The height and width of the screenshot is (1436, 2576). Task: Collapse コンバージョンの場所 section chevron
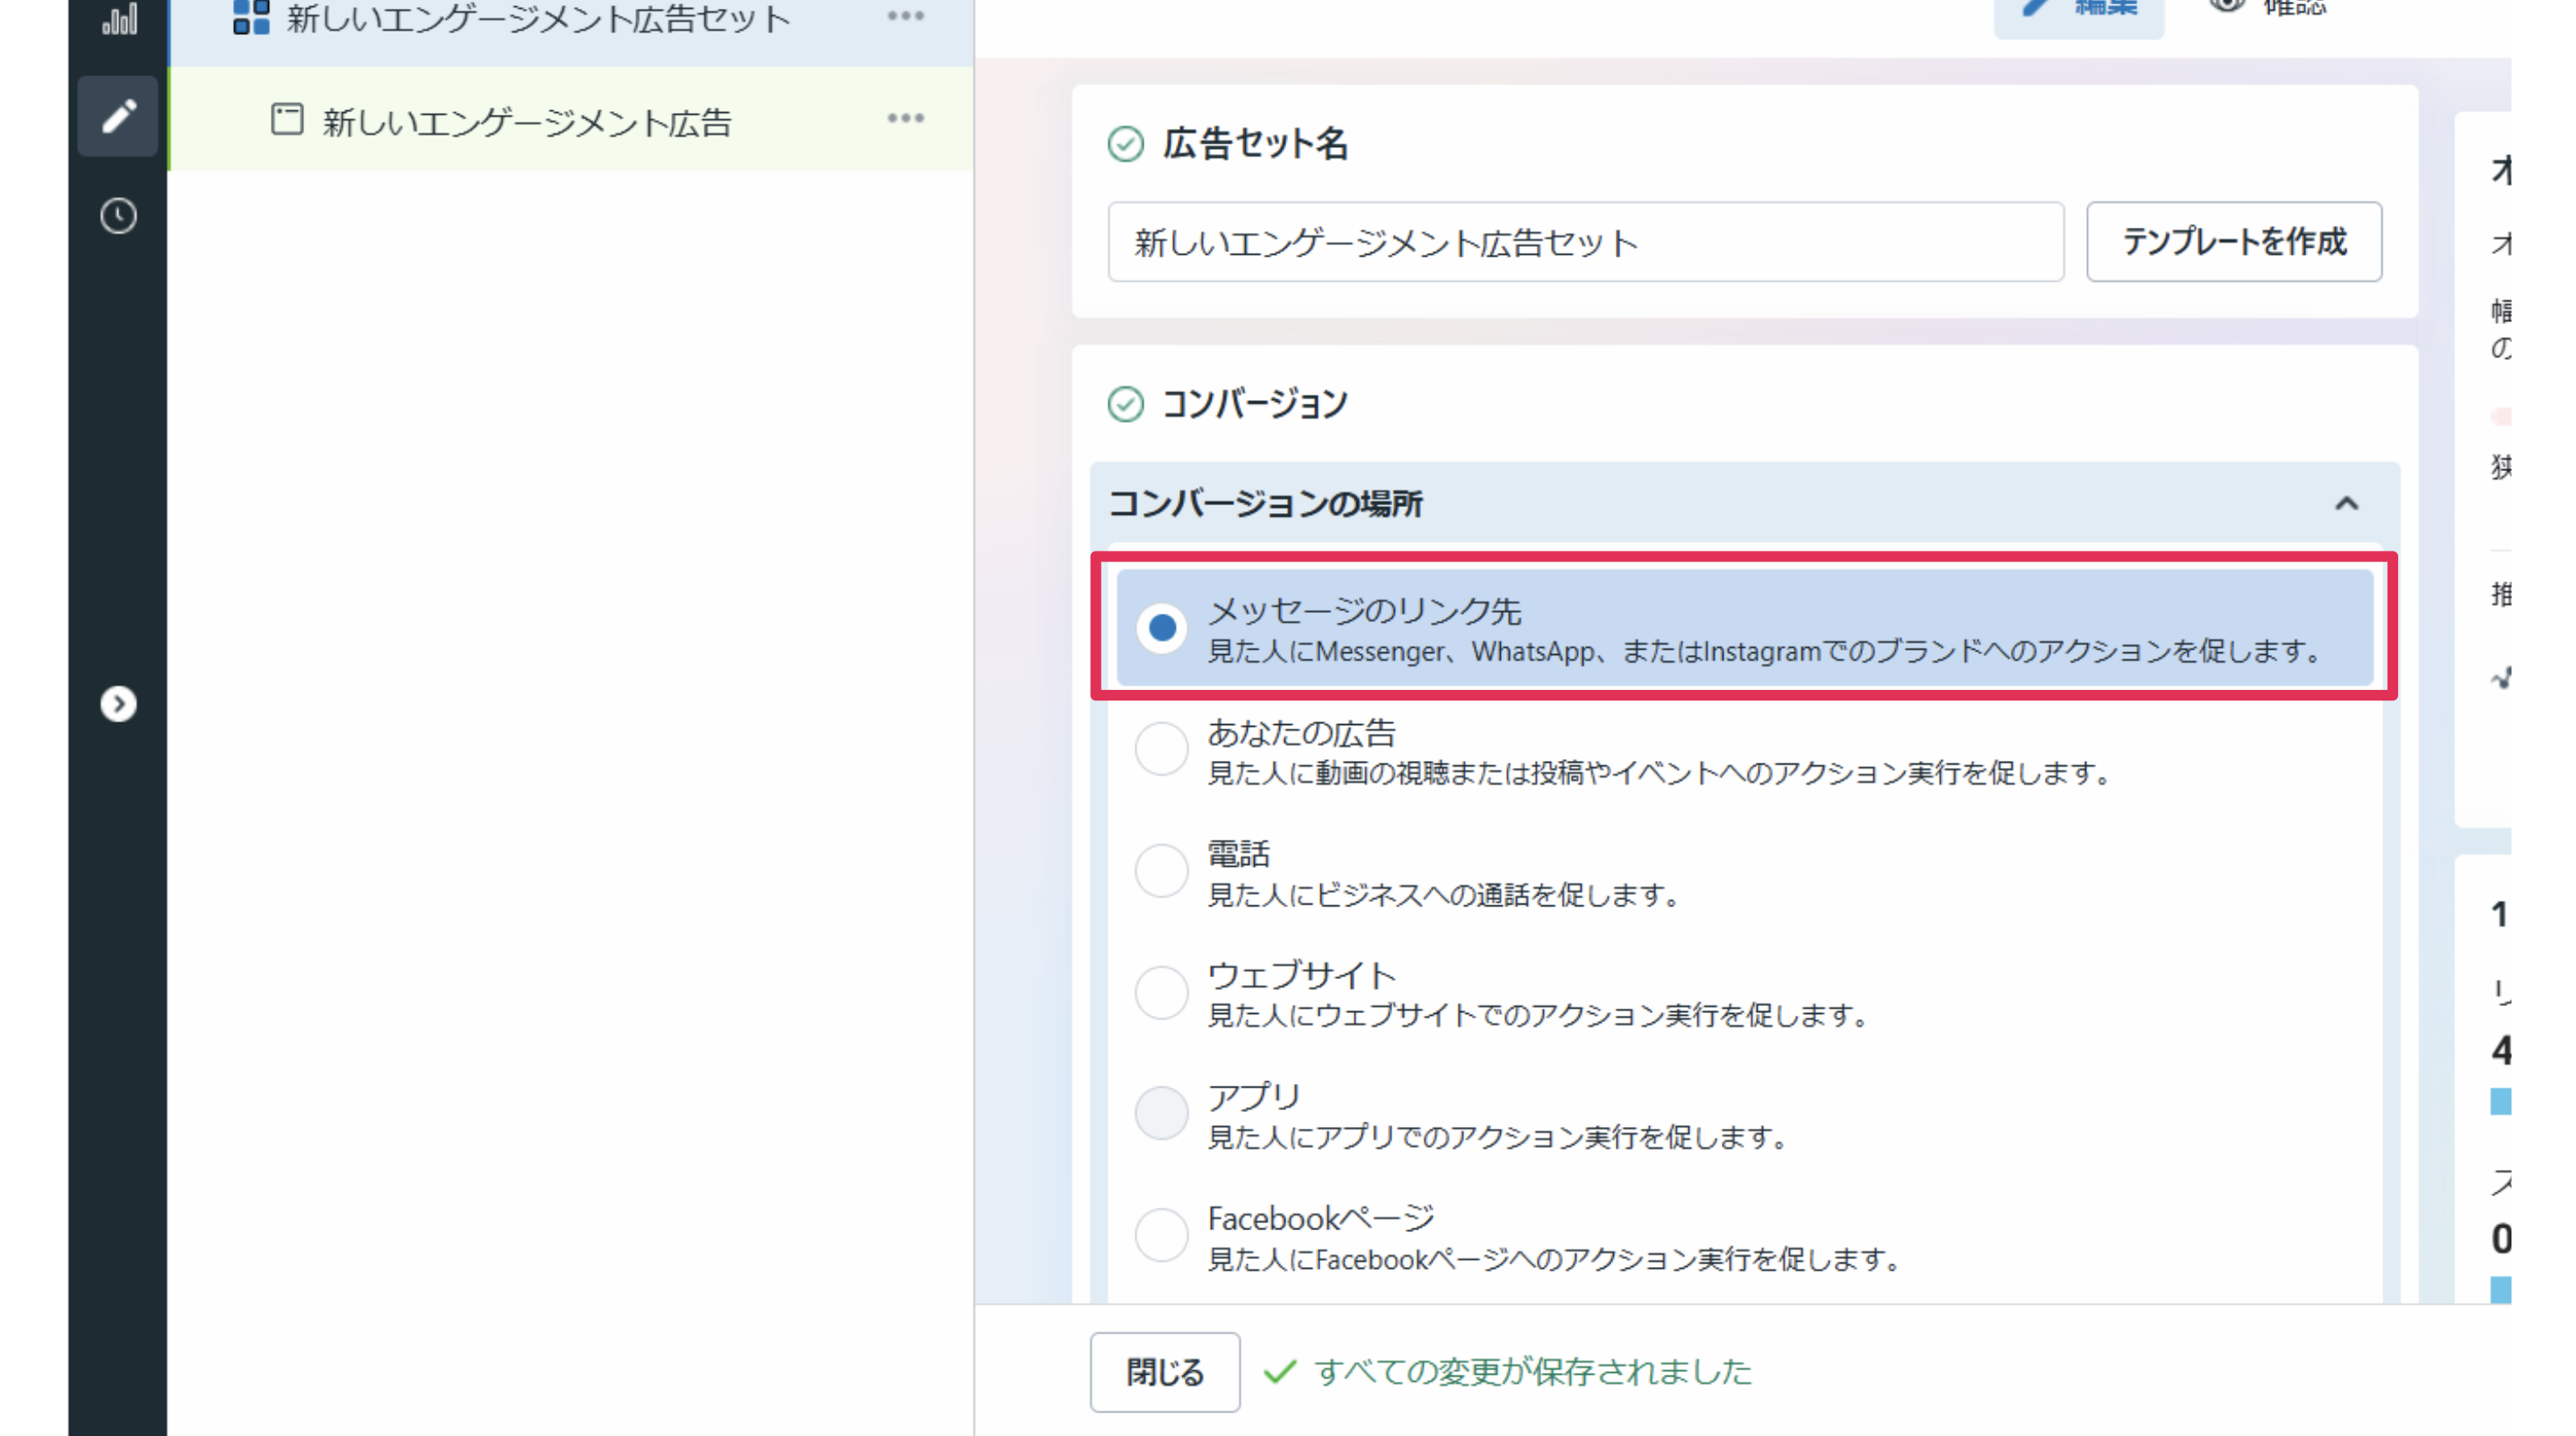point(2346,503)
